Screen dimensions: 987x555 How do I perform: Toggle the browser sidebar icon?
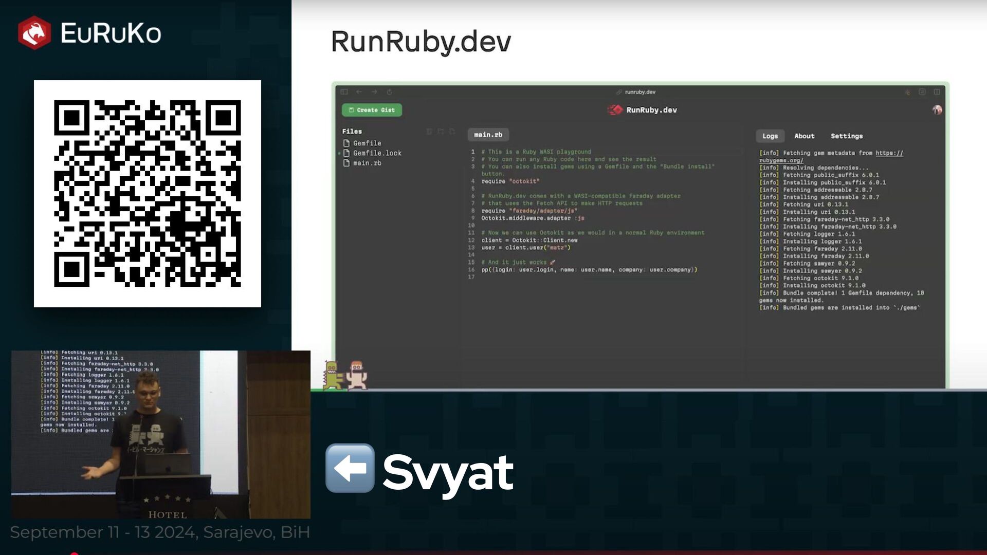pos(344,92)
